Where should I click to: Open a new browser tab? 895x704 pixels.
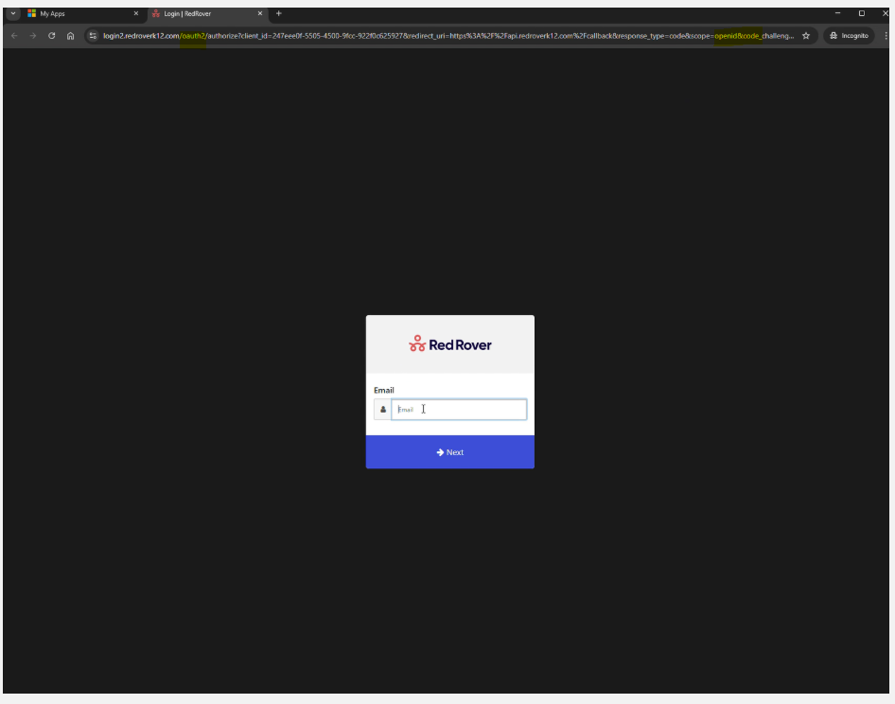click(x=279, y=13)
